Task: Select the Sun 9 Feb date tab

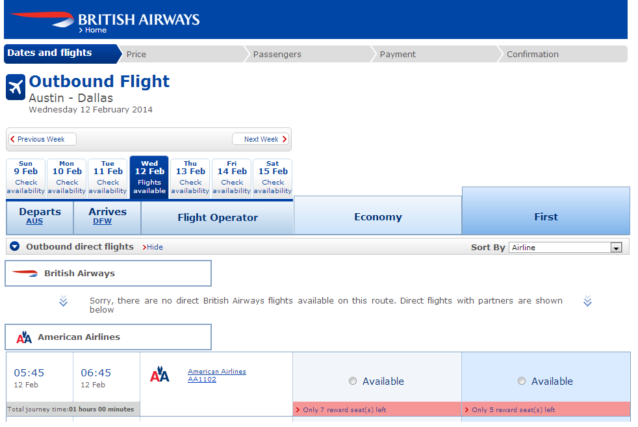Action: tap(25, 178)
